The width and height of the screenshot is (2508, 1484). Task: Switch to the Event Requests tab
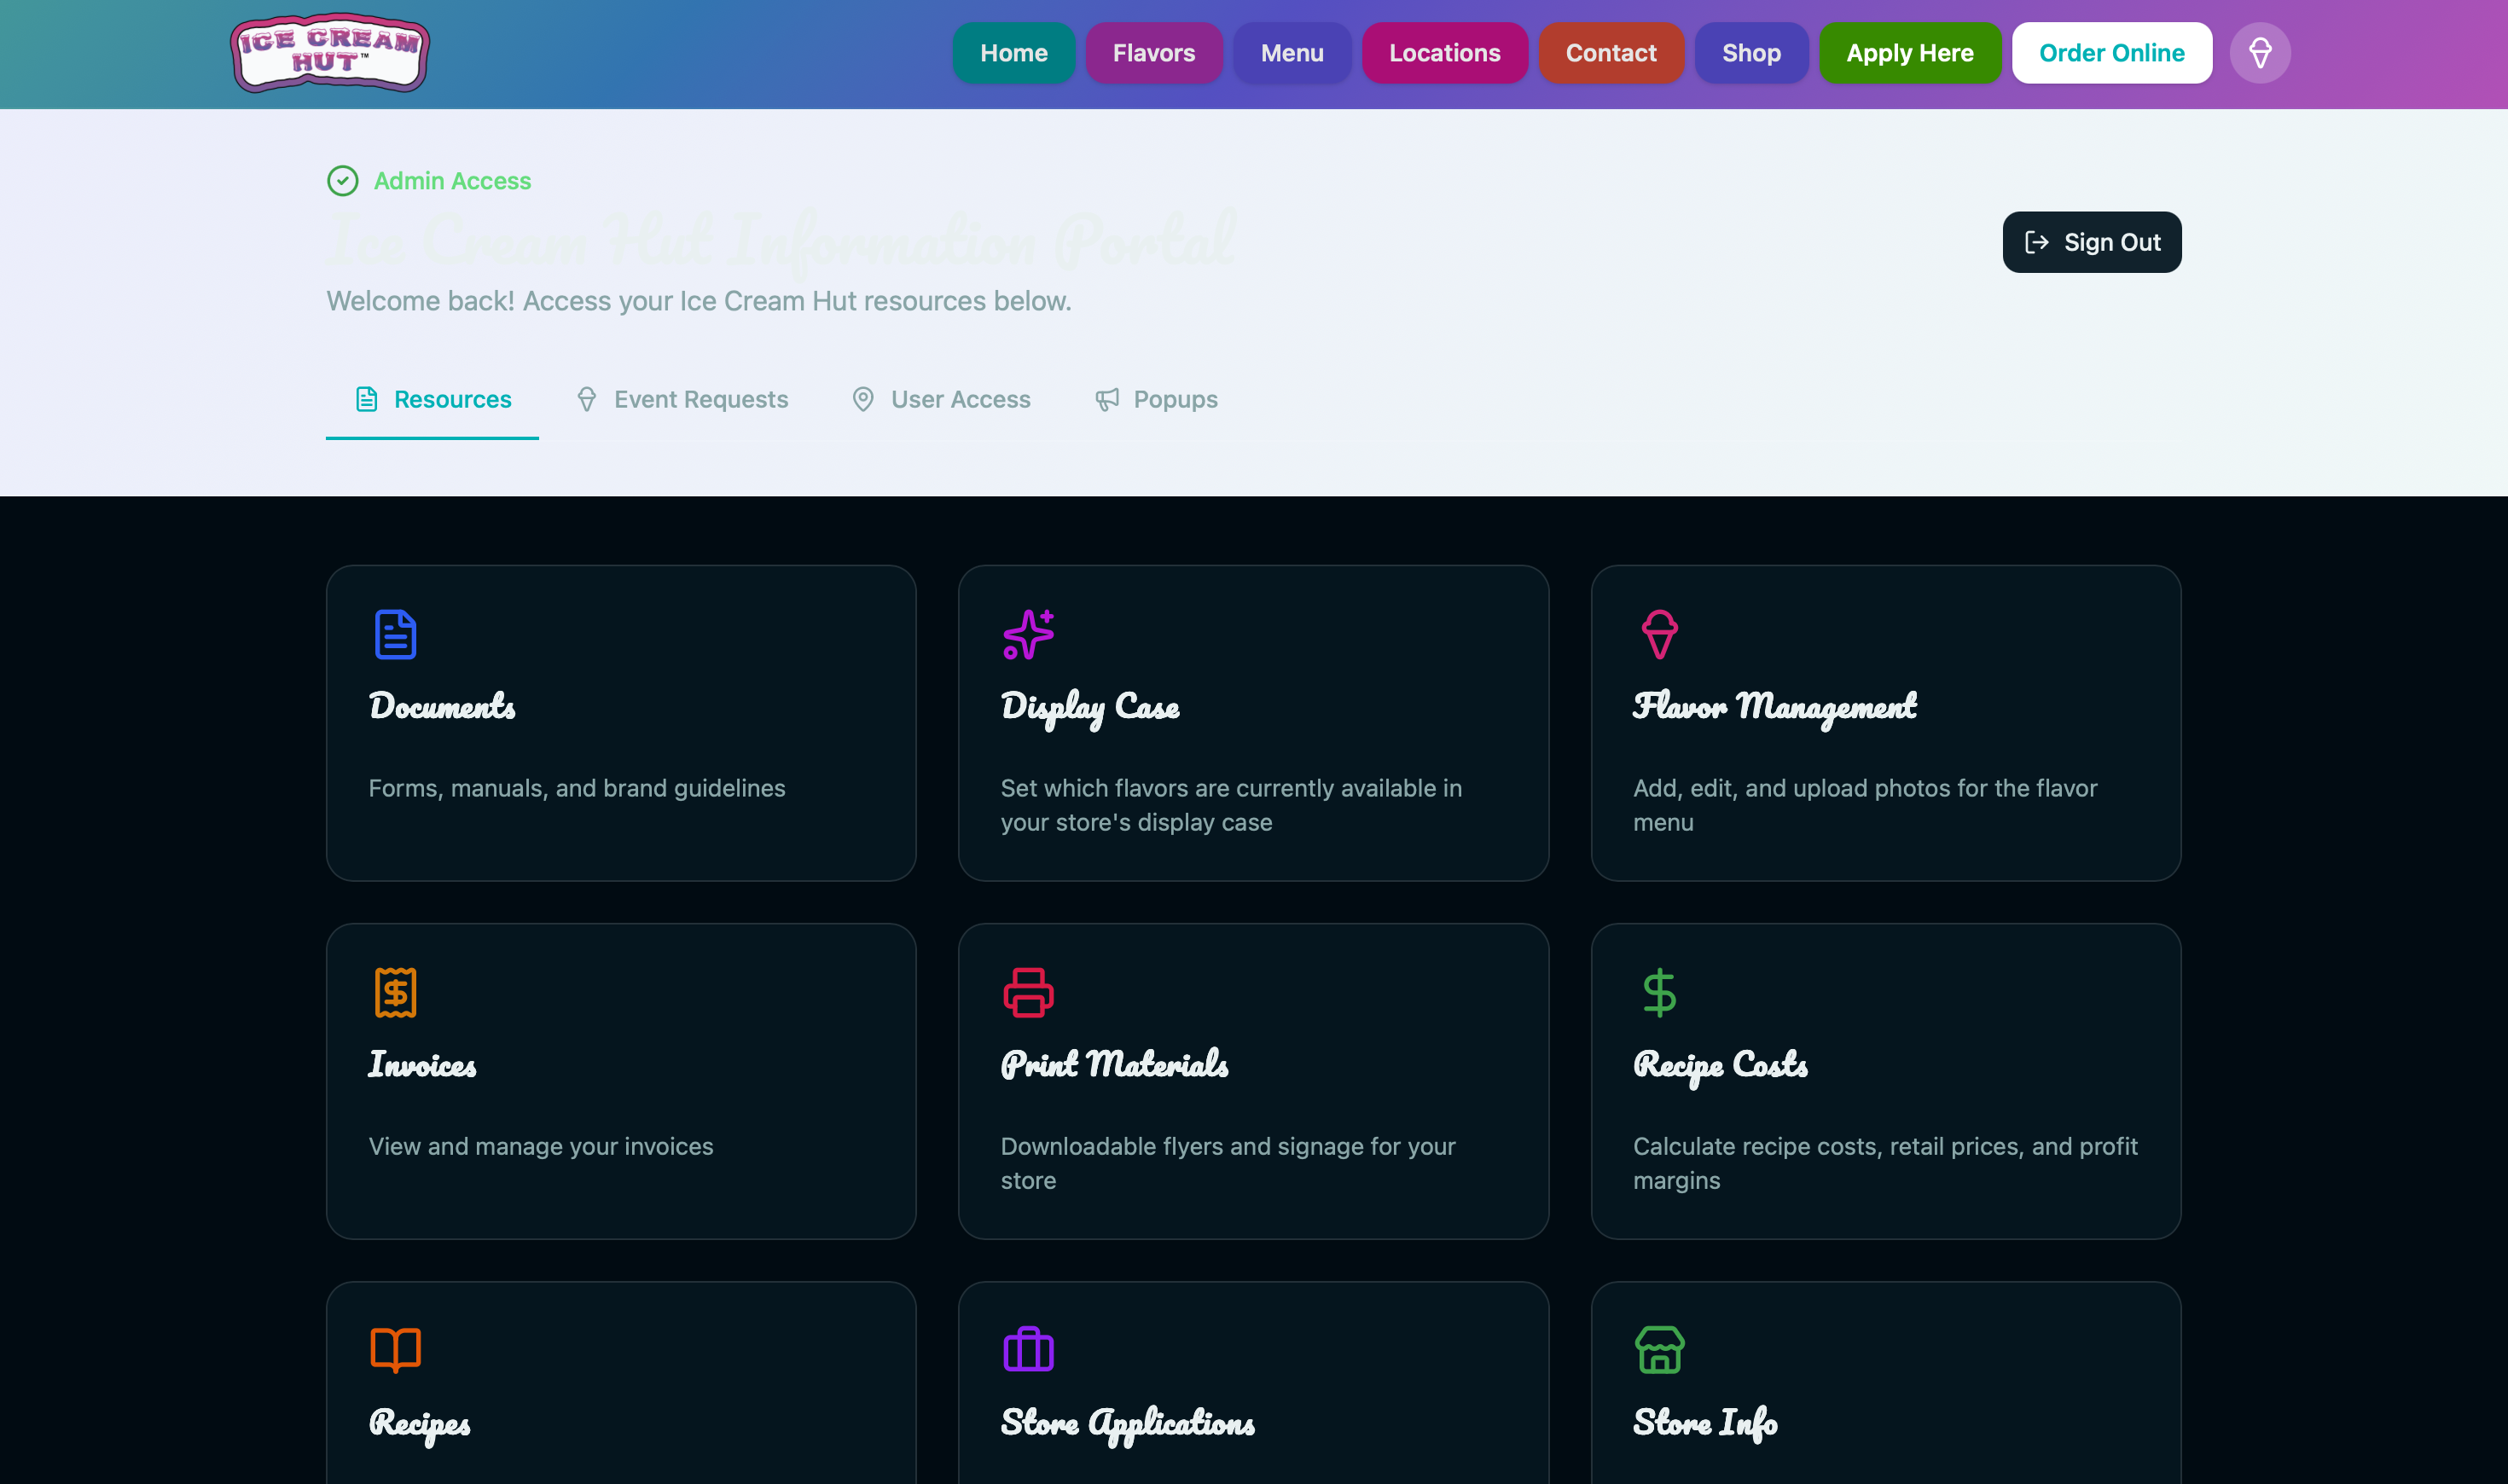682,399
